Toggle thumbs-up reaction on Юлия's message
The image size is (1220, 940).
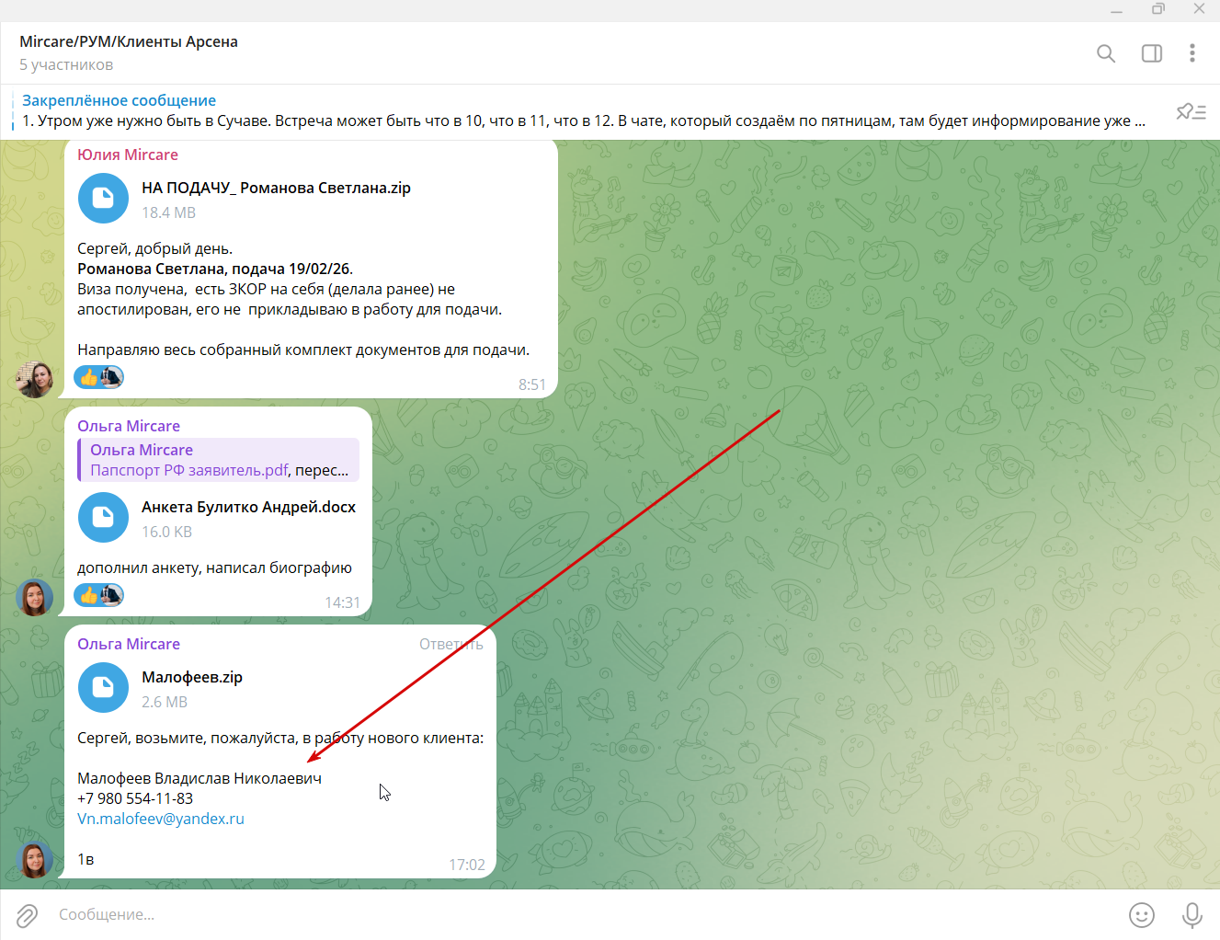tap(99, 377)
